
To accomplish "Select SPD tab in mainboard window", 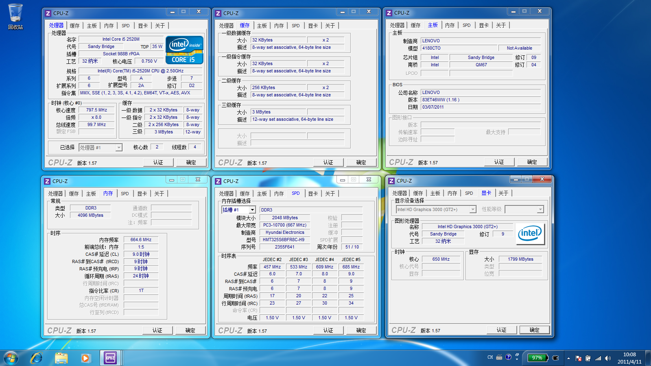I will pyautogui.click(x=467, y=25).
